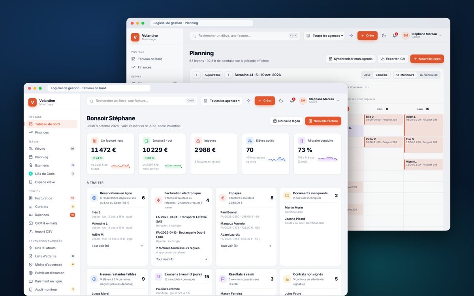Screen dimensions: 474x296
Task: Click the Exporter iCal button
Action: (x=393, y=59)
